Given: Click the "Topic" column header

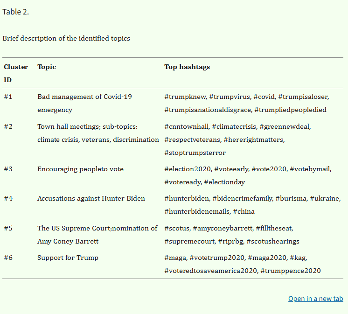Looking at the screenshot, I should (47, 67).
